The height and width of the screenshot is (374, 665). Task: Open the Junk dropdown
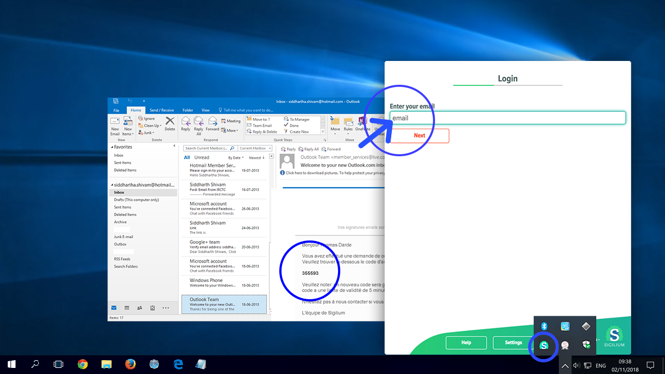(x=147, y=132)
